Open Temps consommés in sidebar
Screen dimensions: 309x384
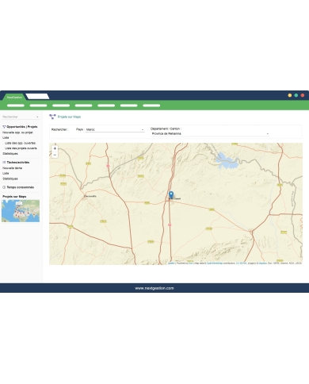tap(21, 187)
